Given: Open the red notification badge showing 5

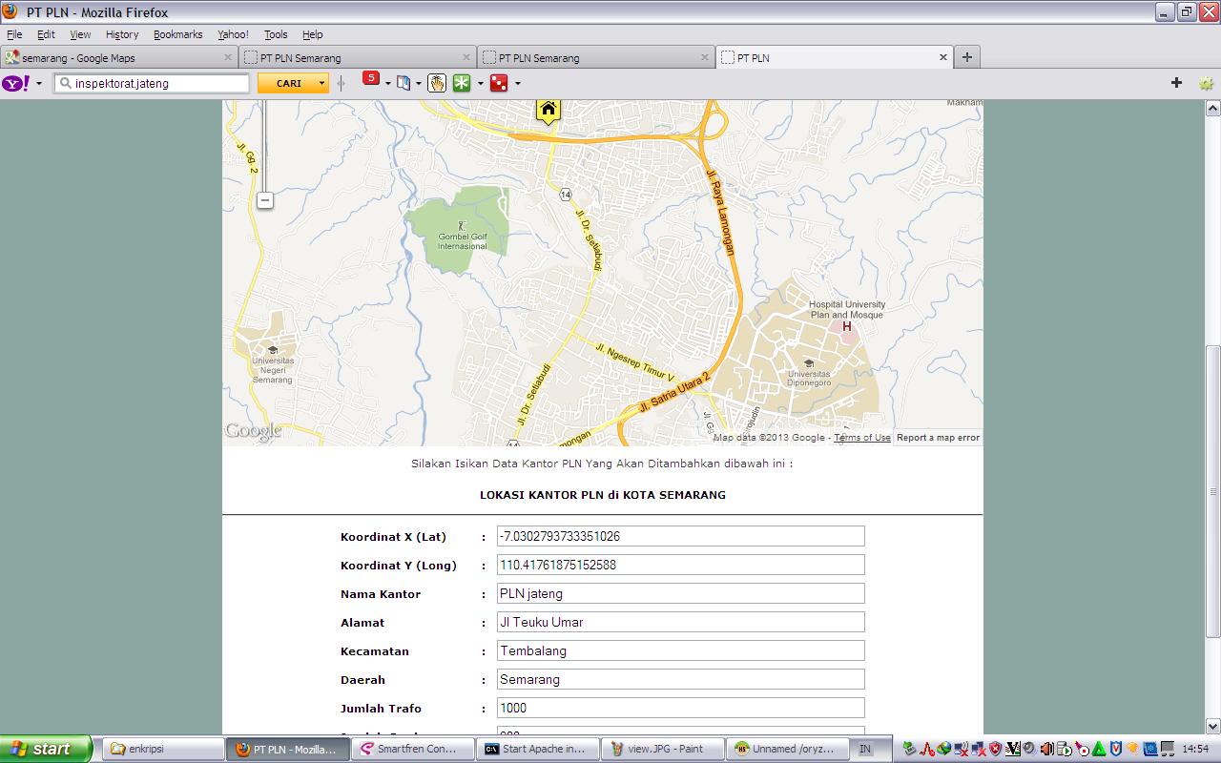Looking at the screenshot, I should (370, 79).
